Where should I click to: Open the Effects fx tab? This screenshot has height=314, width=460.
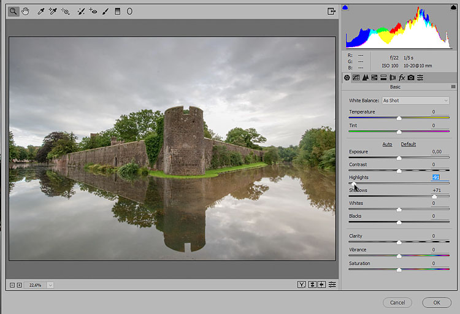(402, 78)
